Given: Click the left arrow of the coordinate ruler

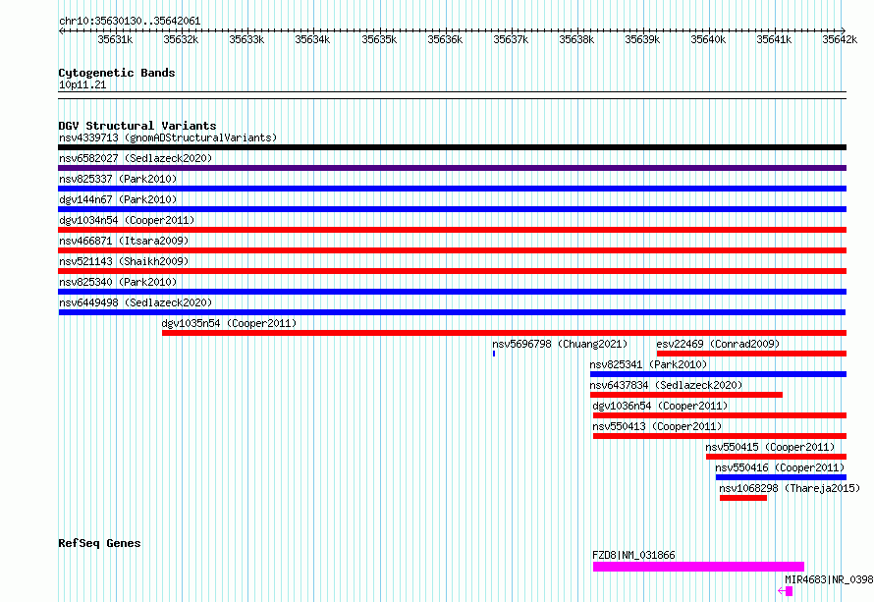Looking at the screenshot, I should point(62,30).
